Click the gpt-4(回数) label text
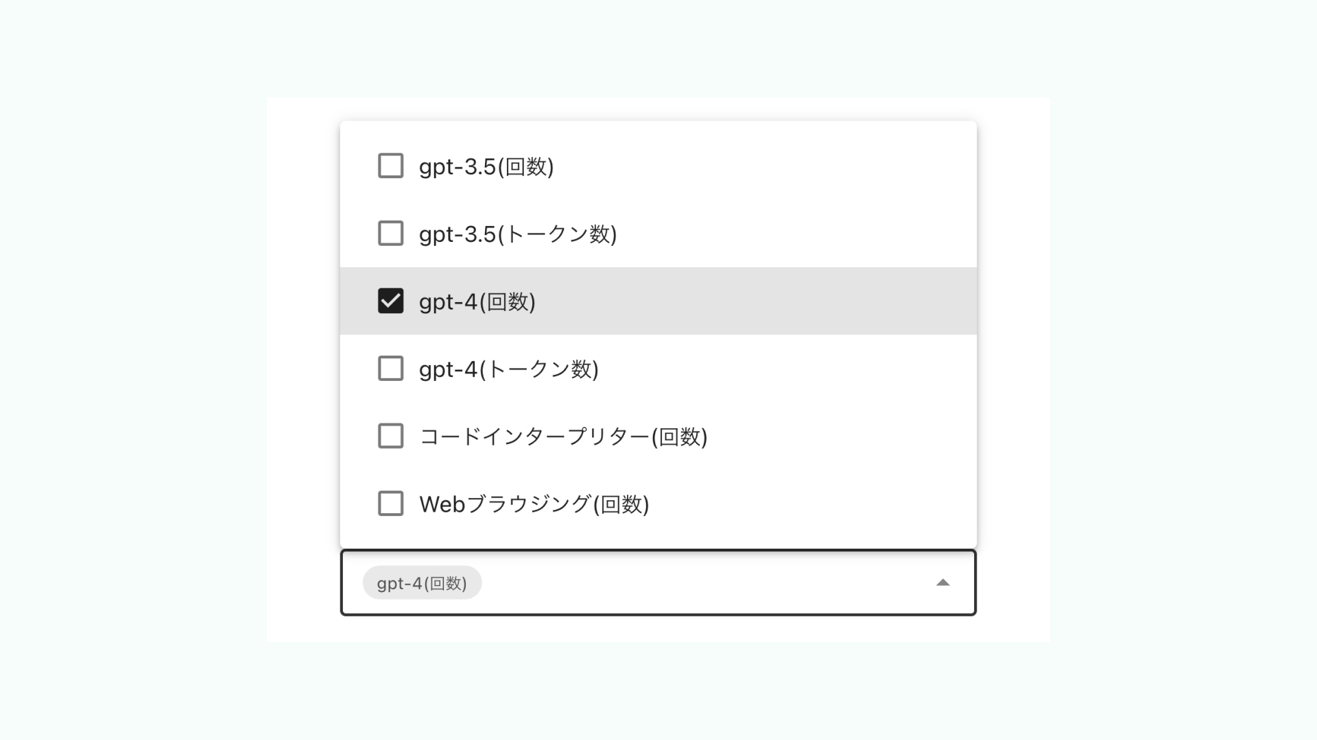The height and width of the screenshot is (740, 1317). pyautogui.click(x=478, y=301)
